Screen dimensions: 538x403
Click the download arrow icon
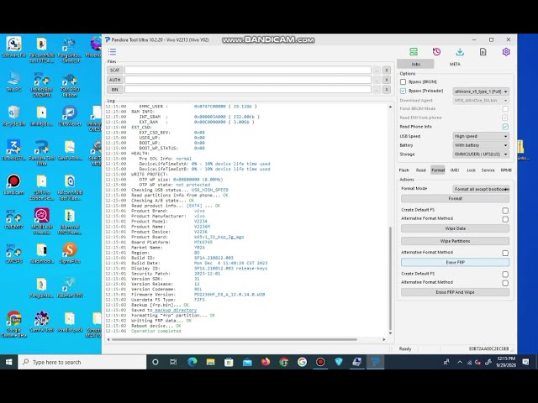(x=460, y=52)
